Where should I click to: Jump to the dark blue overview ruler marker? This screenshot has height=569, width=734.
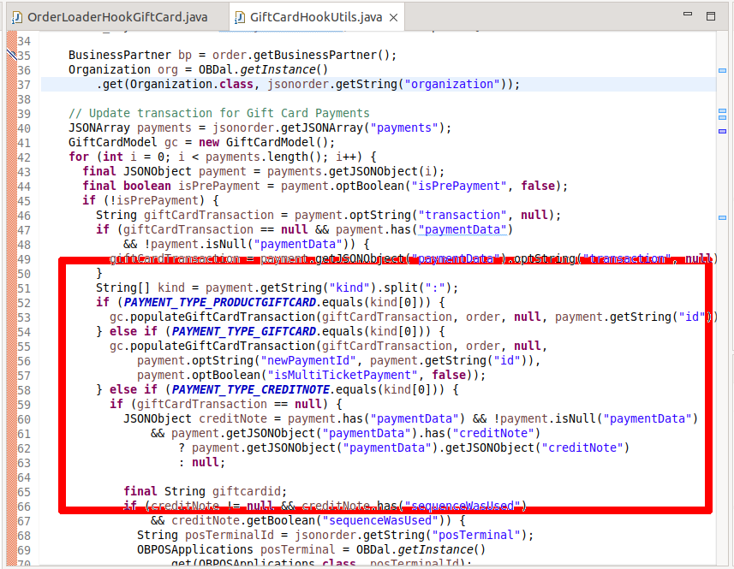click(722, 131)
